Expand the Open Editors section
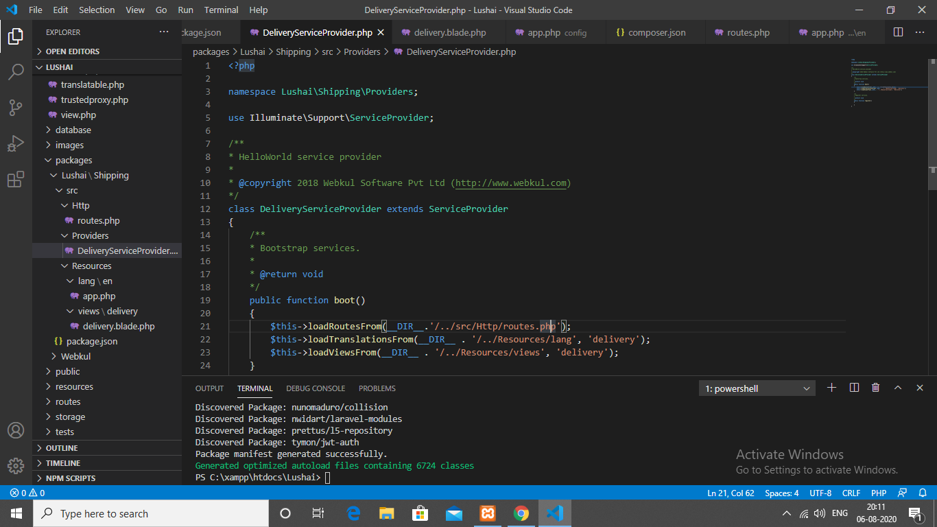The image size is (937, 527). (x=107, y=51)
